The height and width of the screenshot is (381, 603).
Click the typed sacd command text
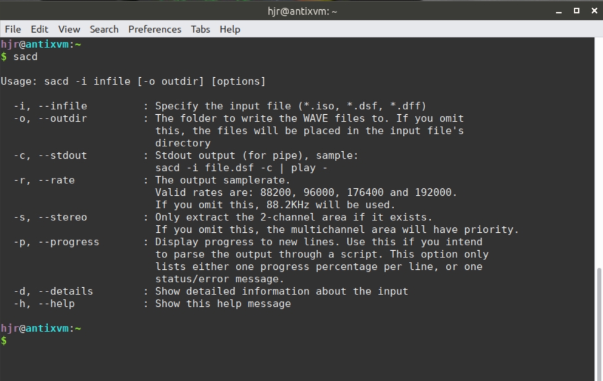click(25, 56)
